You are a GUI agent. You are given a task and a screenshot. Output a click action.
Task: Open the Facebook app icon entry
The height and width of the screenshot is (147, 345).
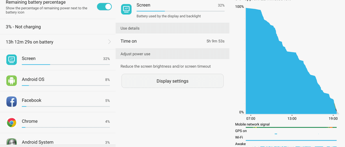point(12,101)
